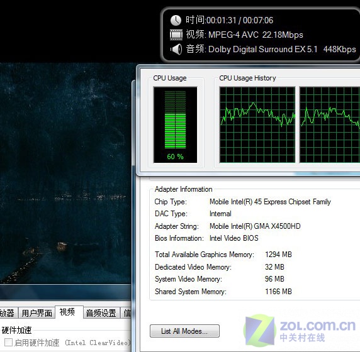Enable Intel ClearVideo hardware acceleration checkbox
The width and height of the screenshot is (360, 352).
click(8, 343)
